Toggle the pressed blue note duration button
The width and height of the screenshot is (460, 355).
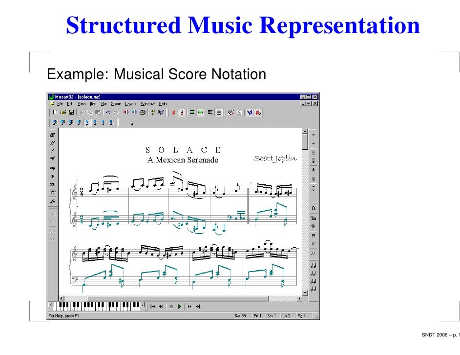pyautogui.click(x=87, y=123)
